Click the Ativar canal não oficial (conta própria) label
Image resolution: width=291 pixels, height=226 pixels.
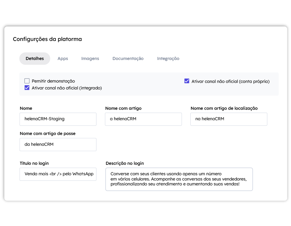pyautogui.click(x=230, y=81)
